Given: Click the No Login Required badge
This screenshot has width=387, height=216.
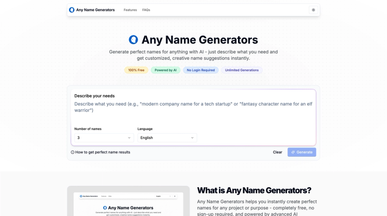Looking at the screenshot, I should [x=200, y=70].
